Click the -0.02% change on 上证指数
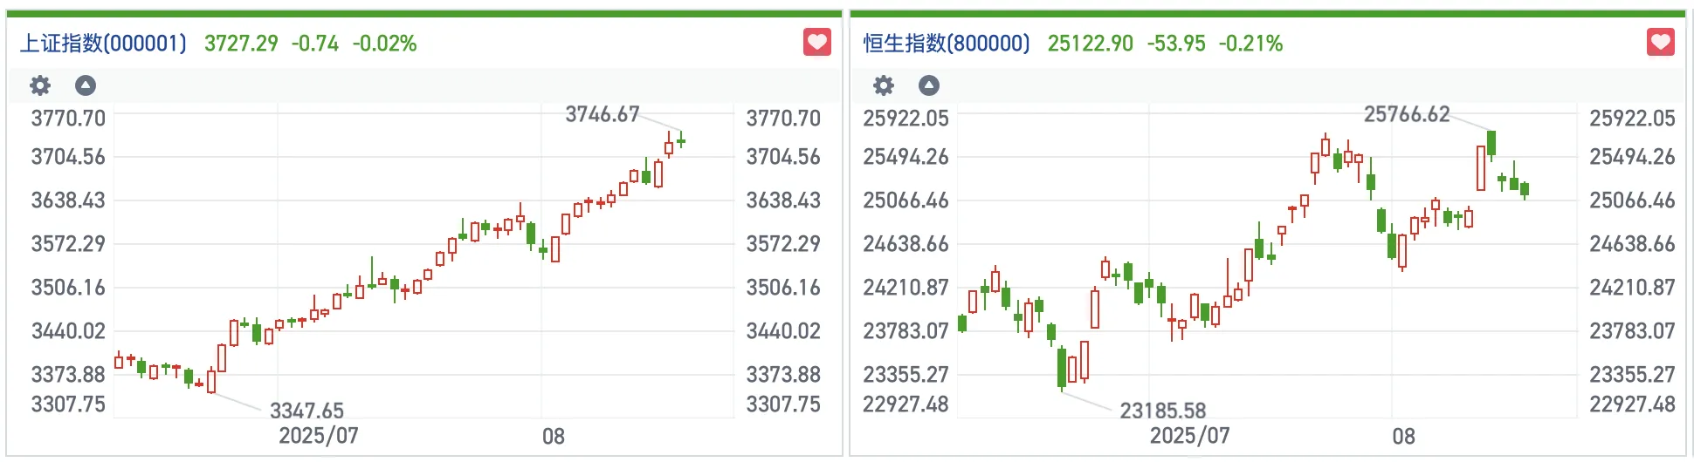 click(384, 44)
